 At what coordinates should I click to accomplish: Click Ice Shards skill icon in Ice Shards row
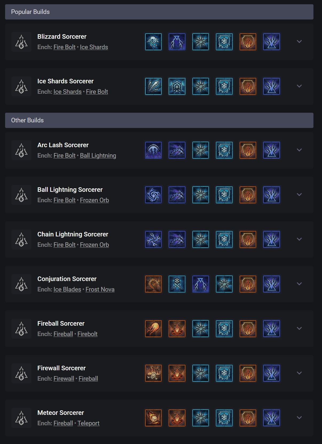(x=153, y=86)
